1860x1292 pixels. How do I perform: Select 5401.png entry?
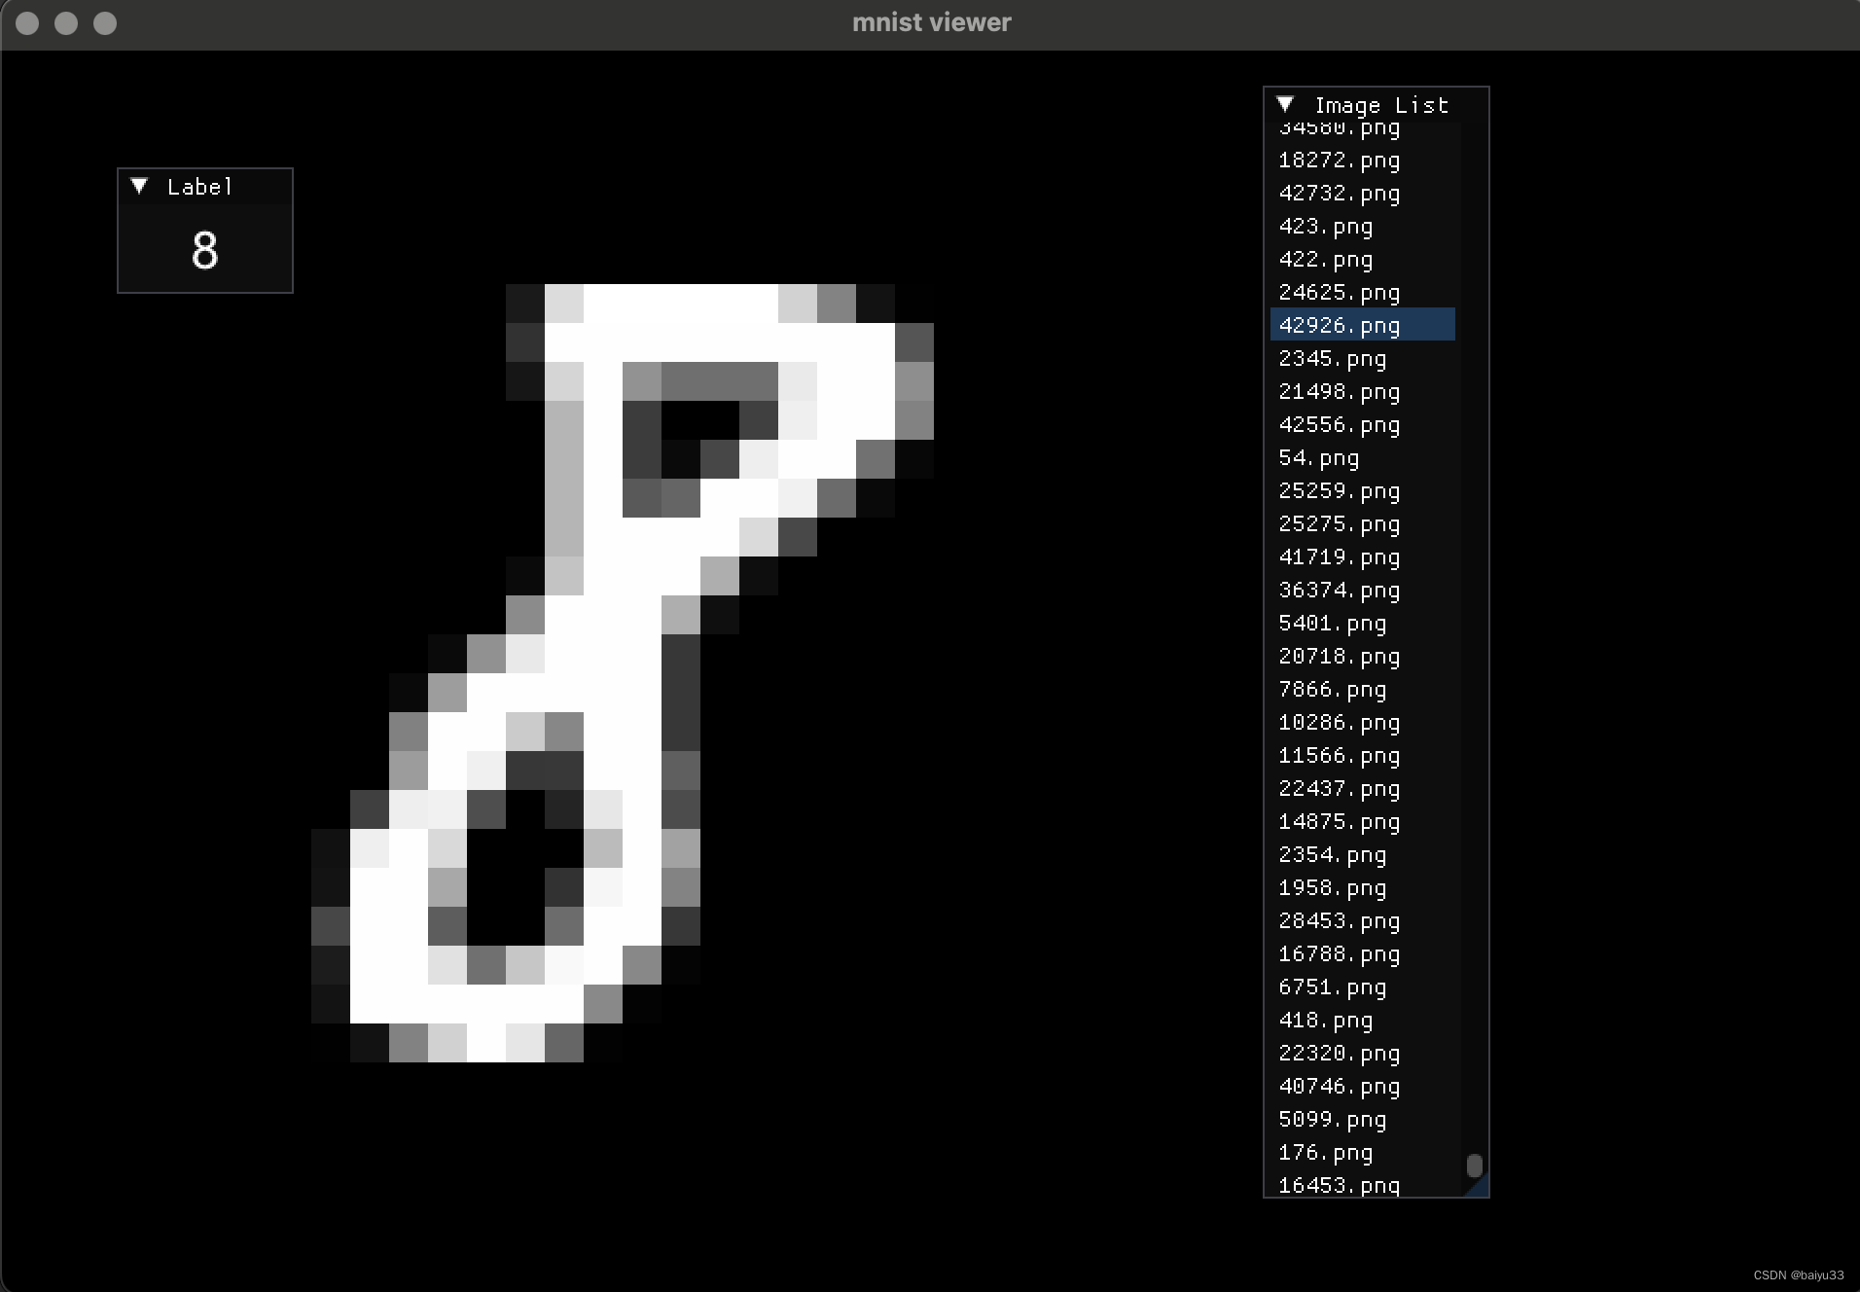[x=1363, y=623]
